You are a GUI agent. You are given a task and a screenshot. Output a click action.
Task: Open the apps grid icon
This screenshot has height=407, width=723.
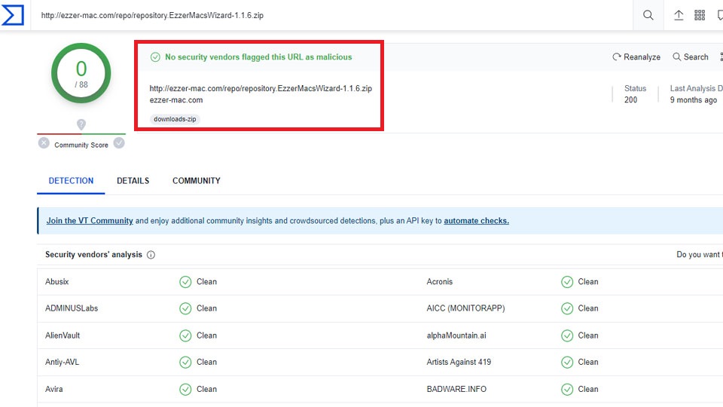pyautogui.click(x=700, y=15)
